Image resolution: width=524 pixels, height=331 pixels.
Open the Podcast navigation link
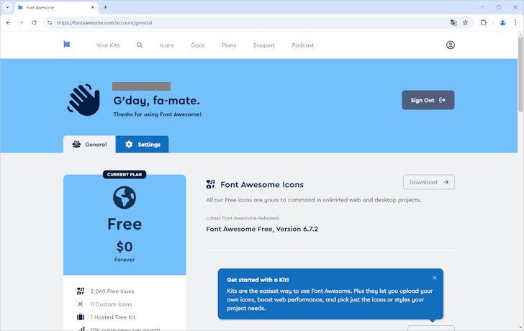302,45
